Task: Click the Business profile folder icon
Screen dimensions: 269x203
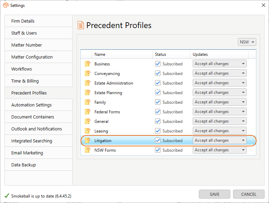Action: [88, 64]
